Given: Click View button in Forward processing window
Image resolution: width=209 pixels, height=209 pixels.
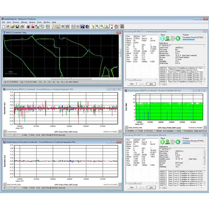Looking at the screenshot, I should pos(132,84).
